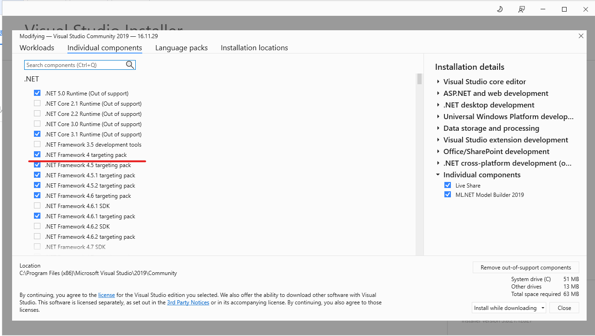The image size is (595, 336).
Task: Check .NET Framework 4.6.1 SDK
Action: 37,206
